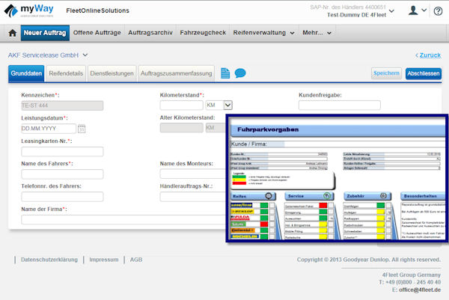Click the Speichern button
This screenshot has height=300, width=449.
click(x=386, y=73)
